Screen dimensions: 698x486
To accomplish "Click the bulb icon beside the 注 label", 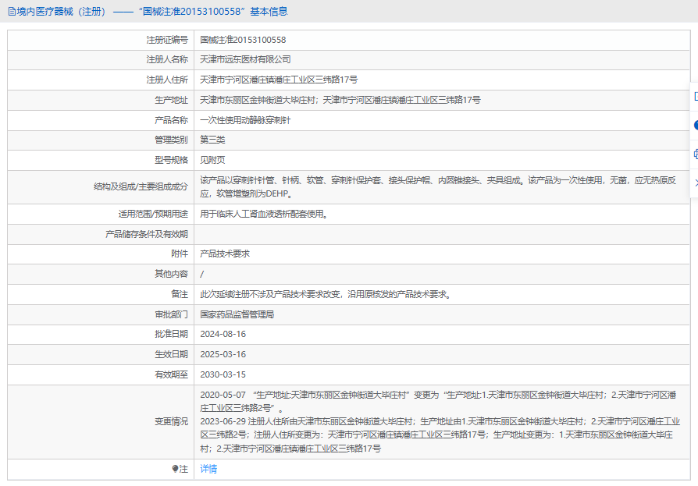I will (x=175, y=469).
